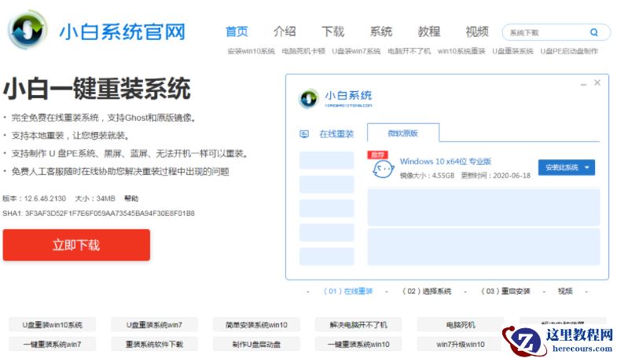Click the red 推荐 badge
The image size is (617, 358).
pyautogui.click(x=377, y=155)
